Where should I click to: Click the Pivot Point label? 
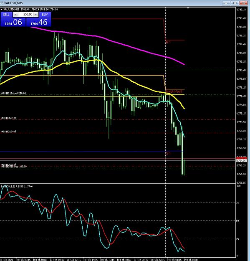click(174, 91)
